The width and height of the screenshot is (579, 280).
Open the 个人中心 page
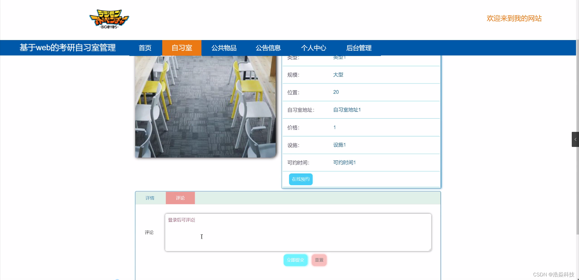pos(314,48)
